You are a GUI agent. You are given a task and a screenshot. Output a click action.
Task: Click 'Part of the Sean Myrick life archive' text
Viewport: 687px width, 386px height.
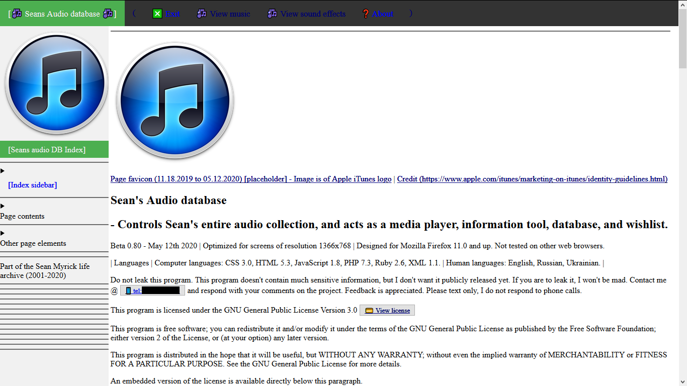click(45, 271)
